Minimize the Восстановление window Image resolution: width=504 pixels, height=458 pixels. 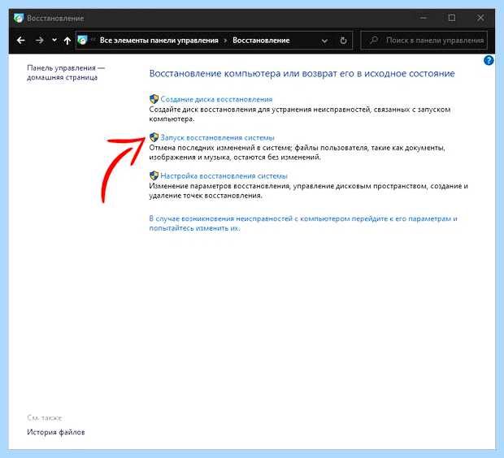pos(424,18)
